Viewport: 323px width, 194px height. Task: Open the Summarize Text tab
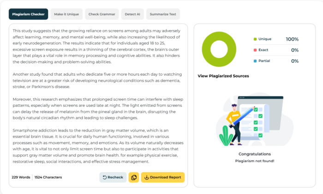click(163, 14)
